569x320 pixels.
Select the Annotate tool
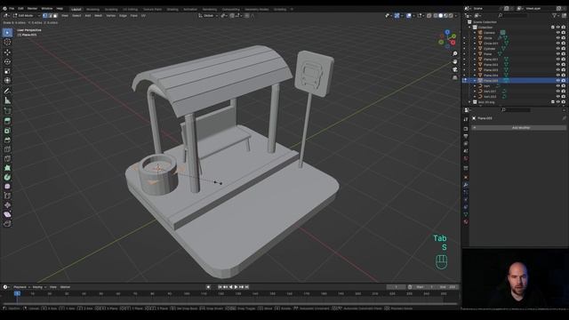click(x=7, y=91)
